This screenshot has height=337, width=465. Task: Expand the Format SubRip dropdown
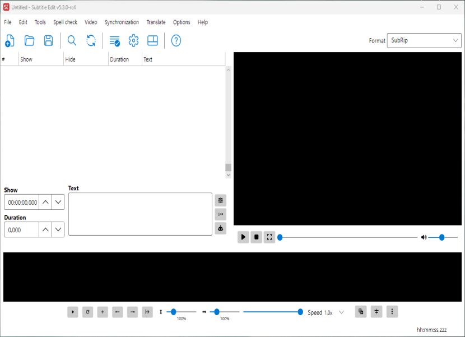[x=424, y=40]
